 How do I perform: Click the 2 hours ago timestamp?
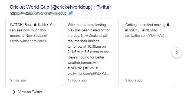tap(134, 80)
